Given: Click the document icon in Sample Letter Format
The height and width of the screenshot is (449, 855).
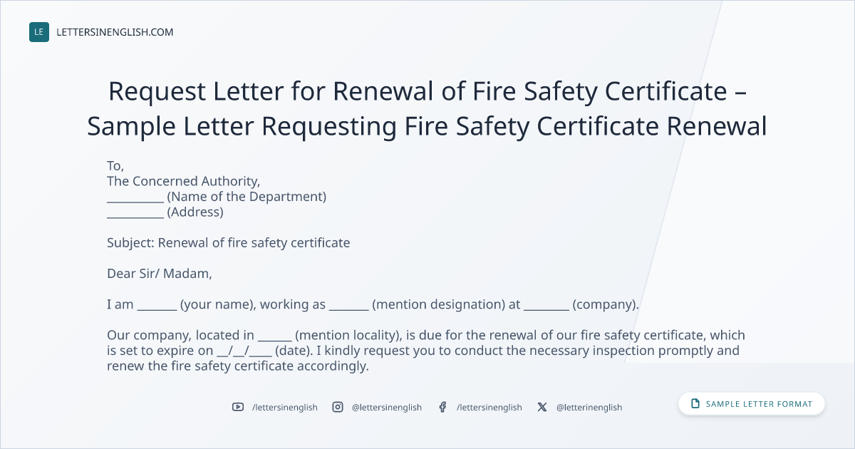Looking at the screenshot, I should tap(695, 404).
